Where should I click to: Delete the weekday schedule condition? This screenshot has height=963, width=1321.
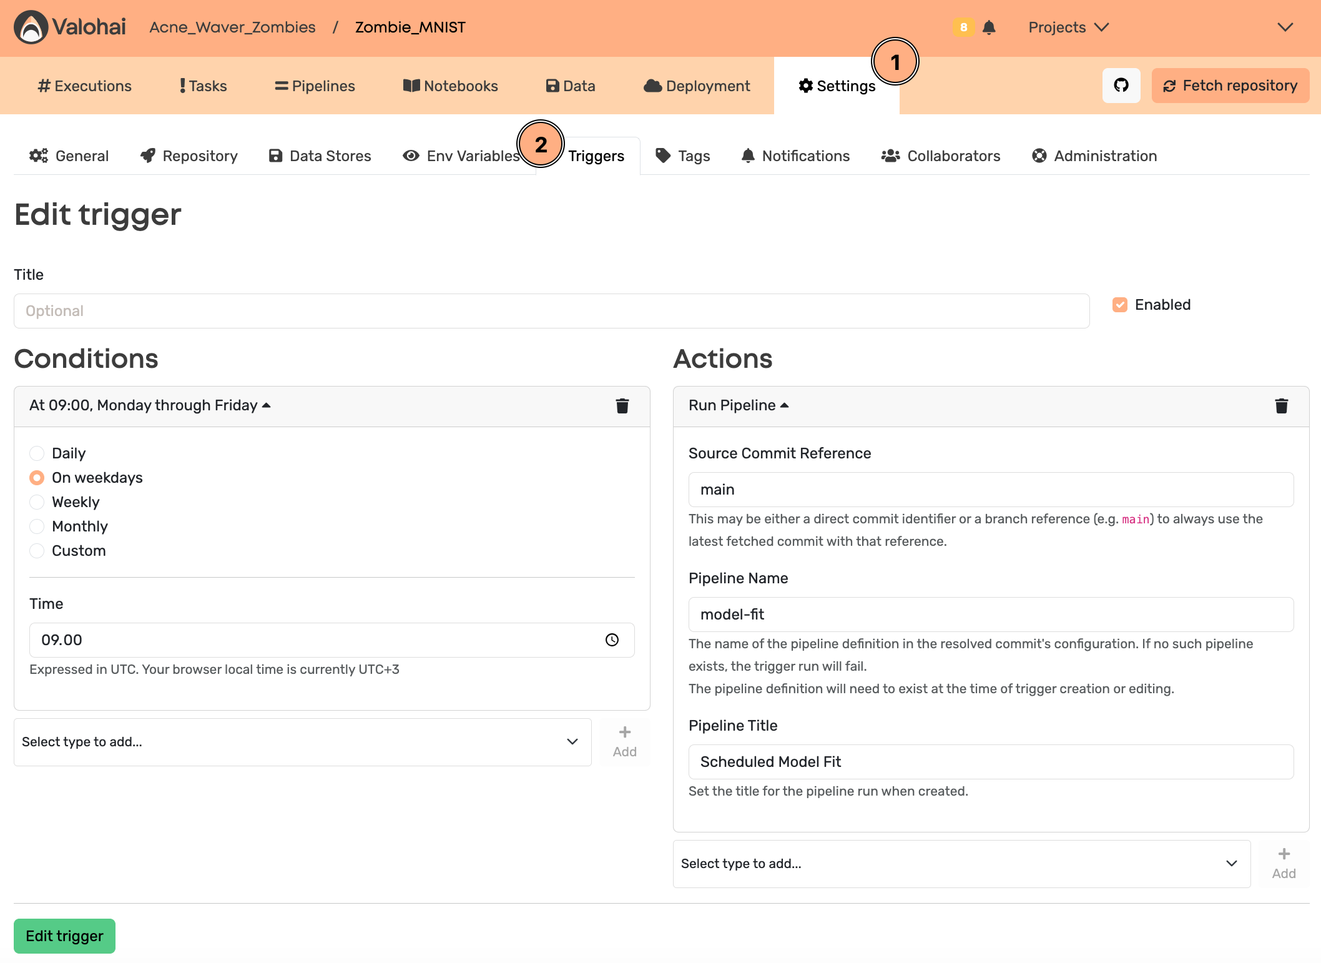622,406
